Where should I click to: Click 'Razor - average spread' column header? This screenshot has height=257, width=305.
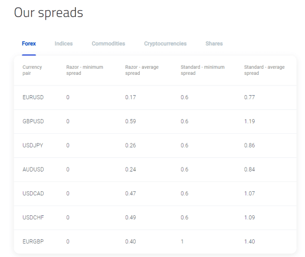[142, 70]
